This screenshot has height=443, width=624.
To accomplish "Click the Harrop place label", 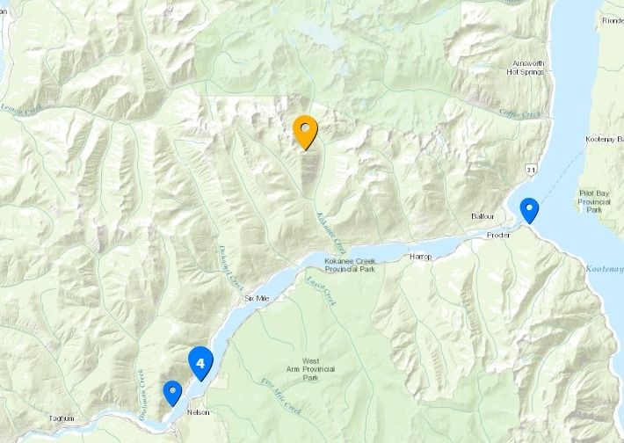I will tap(420, 257).
